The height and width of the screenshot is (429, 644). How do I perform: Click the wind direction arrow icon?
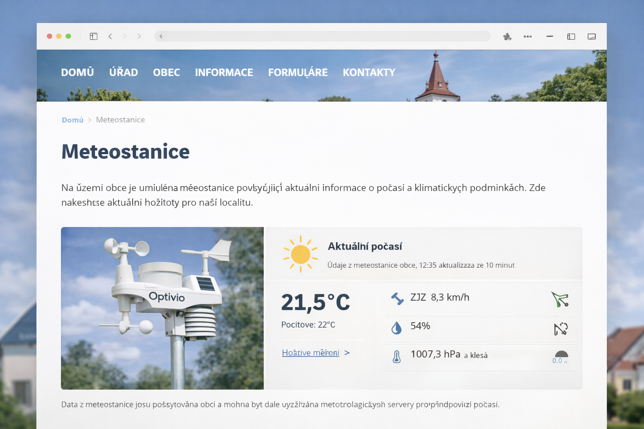(x=560, y=300)
